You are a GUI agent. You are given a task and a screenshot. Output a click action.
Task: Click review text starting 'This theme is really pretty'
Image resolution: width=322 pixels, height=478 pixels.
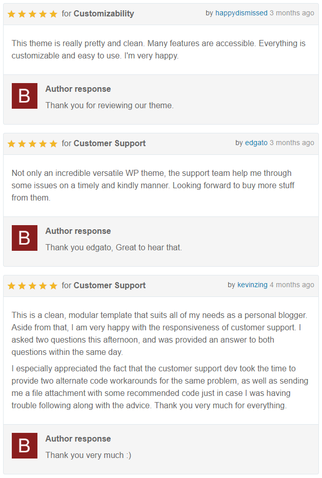pos(158,49)
